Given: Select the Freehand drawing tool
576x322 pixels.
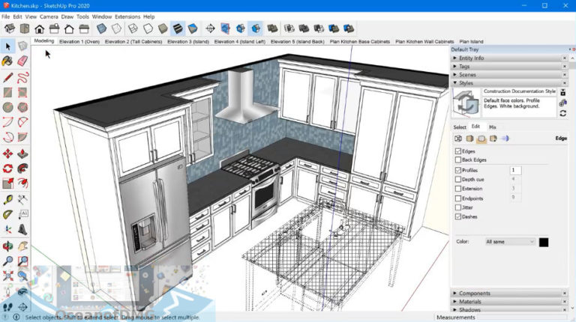Looking at the screenshot, I should (22, 77).
